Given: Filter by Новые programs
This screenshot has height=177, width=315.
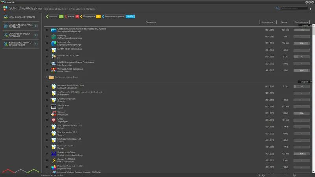Looking at the screenshot, I should click(72, 17).
